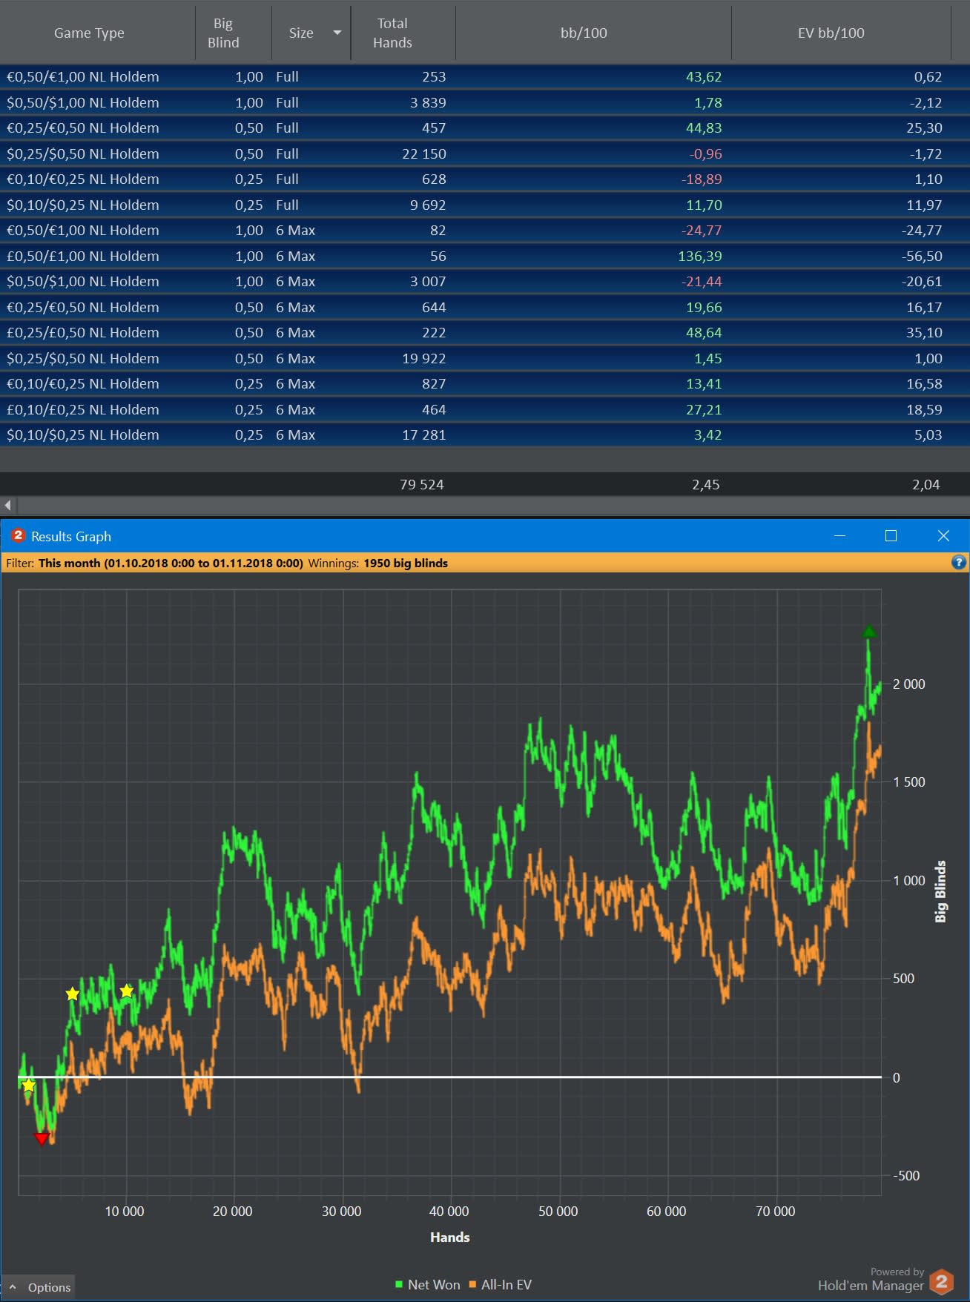Click the 2,04 EV bb/100 summary total
970x1302 pixels.
(926, 484)
